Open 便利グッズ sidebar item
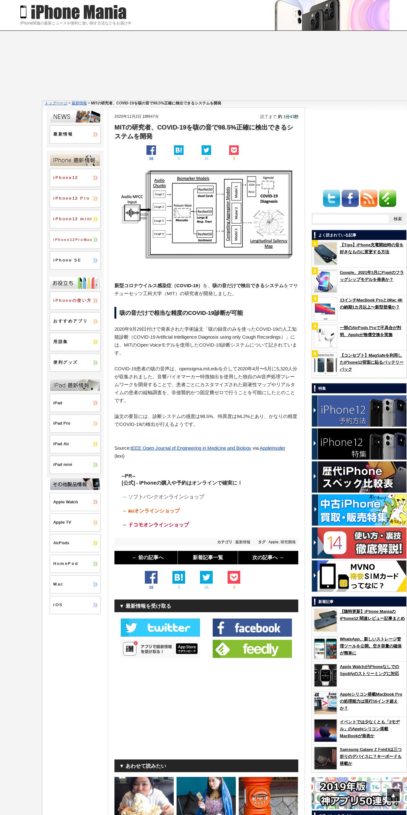The image size is (407, 815). pyautogui.click(x=75, y=362)
